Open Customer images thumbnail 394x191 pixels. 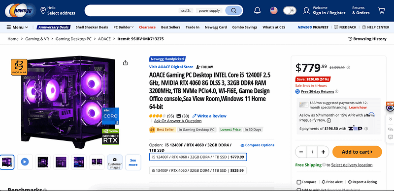coord(115,162)
